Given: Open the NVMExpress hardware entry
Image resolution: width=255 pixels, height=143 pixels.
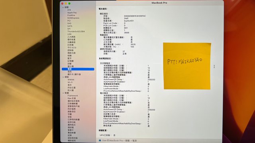Looking at the screenshot, I should click(x=73, y=18).
